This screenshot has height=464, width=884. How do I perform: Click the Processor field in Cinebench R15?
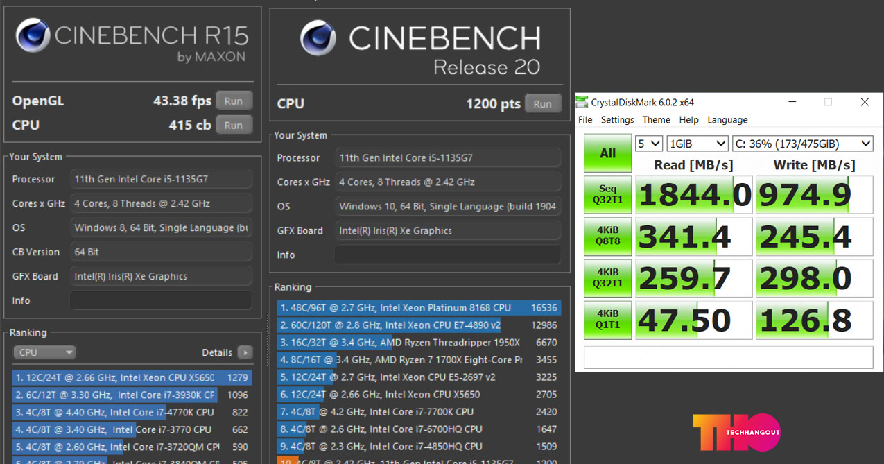[x=161, y=179]
